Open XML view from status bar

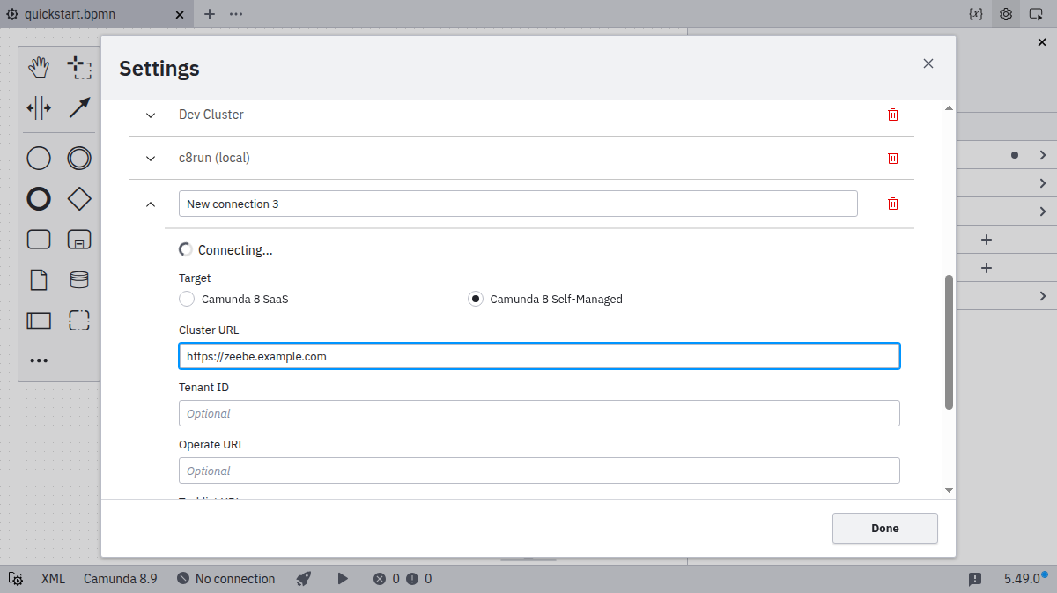[x=53, y=579]
